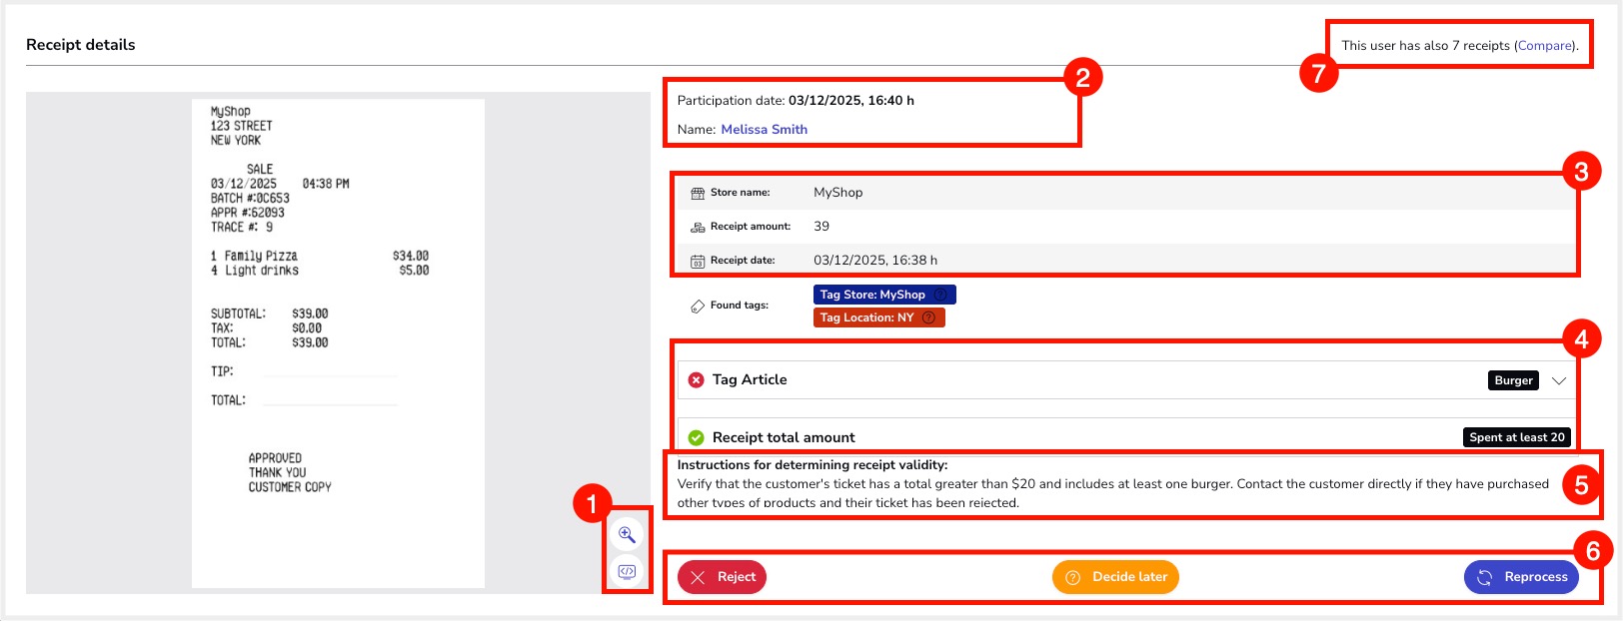The width and height of the screenshot is (1623, 621).
Task: Open the Compare link for user receipts
Action: point(1545,46)
